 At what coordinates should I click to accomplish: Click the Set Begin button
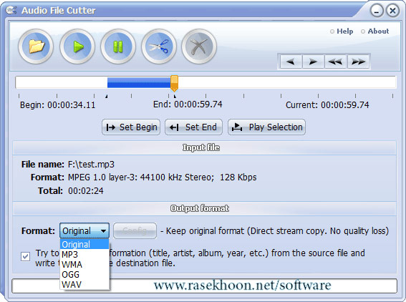pyautogui.click(x=131, y=127)
